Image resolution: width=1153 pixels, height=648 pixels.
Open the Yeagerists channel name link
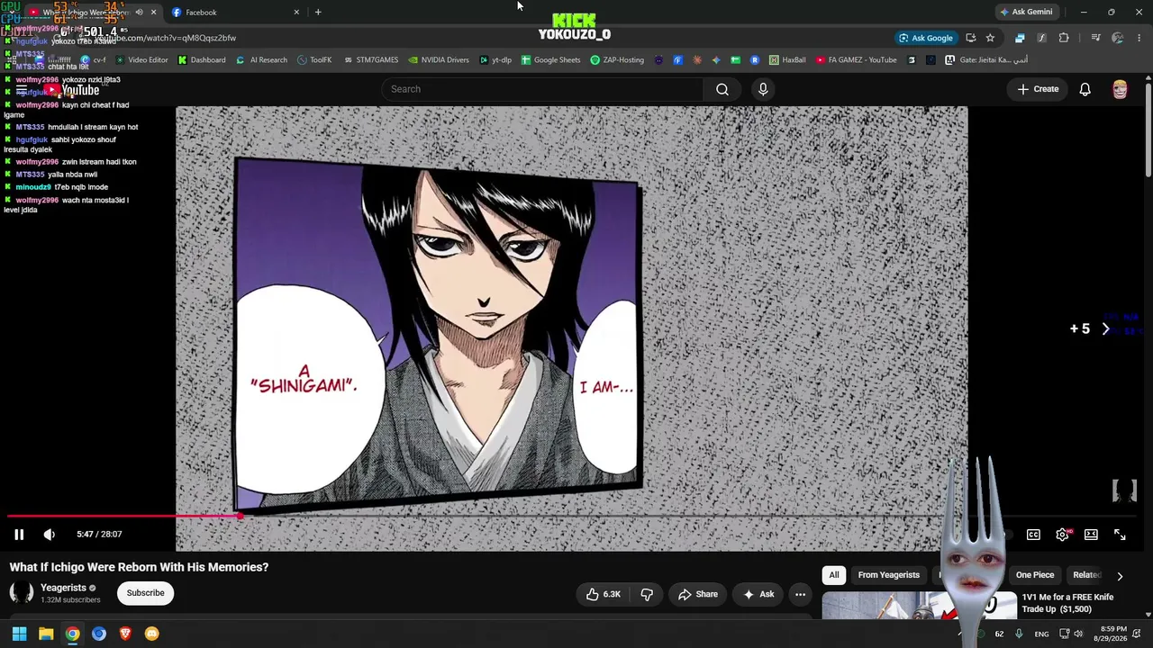(63, 588)
